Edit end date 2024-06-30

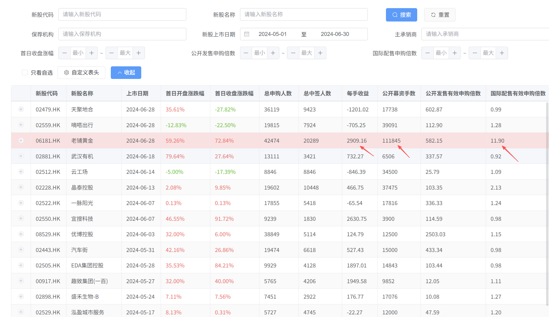[335, 34]
